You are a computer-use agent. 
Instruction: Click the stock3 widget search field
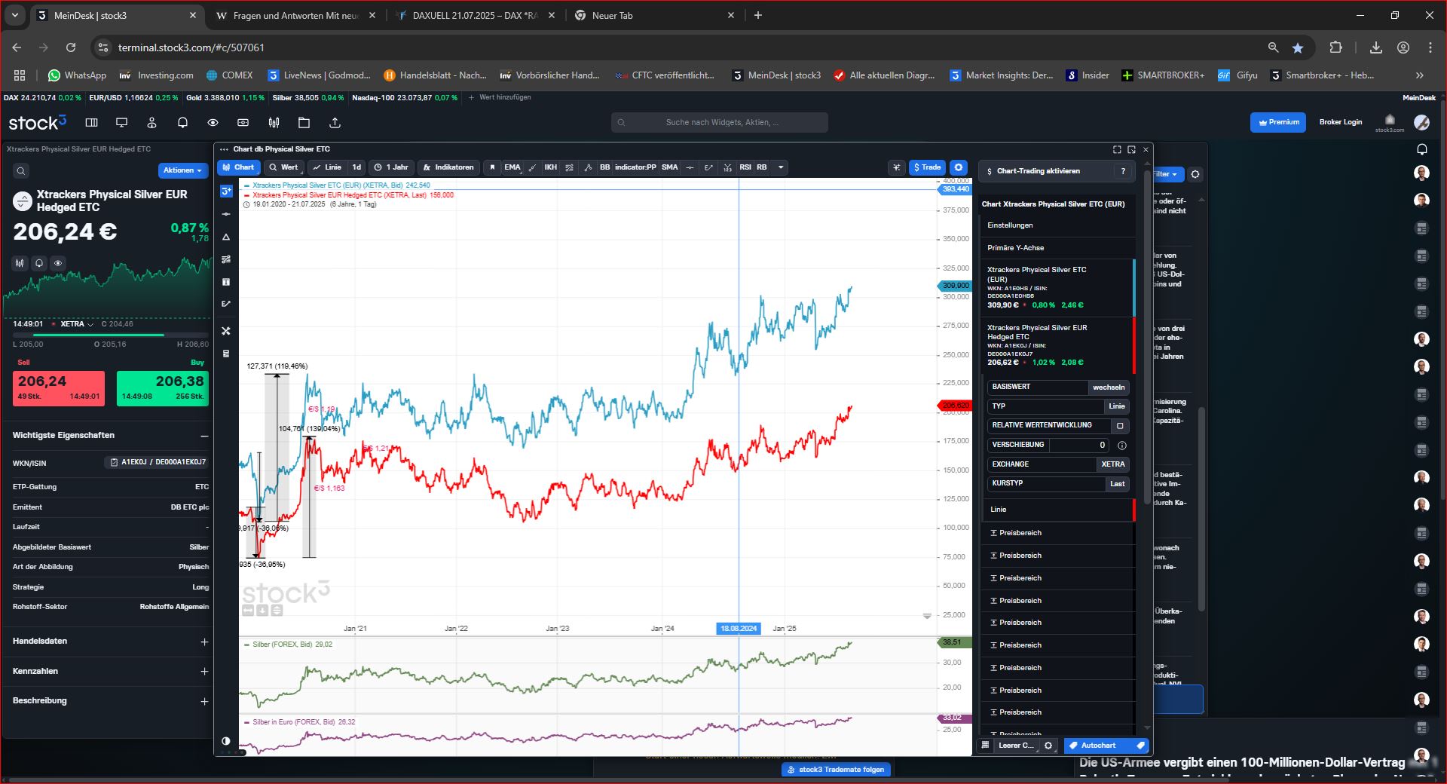click(x=720, y=122)
